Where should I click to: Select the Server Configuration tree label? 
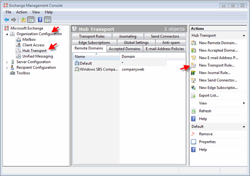pos(34,62)
